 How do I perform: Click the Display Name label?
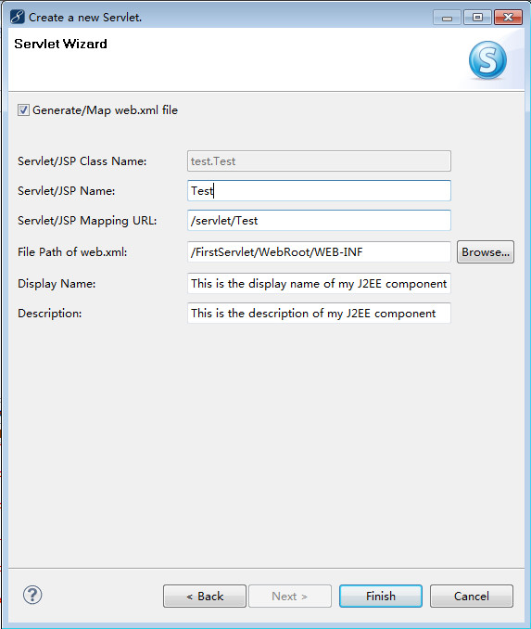(x=57, y=284)
